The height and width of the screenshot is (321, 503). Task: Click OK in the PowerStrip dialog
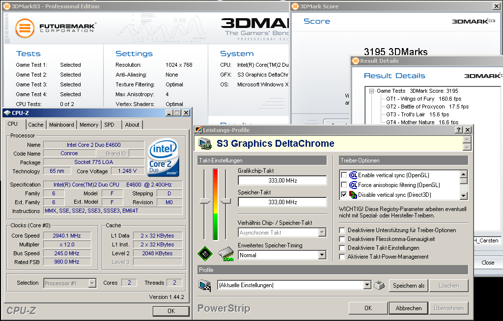pyautogui.click(x=368, y=308)
